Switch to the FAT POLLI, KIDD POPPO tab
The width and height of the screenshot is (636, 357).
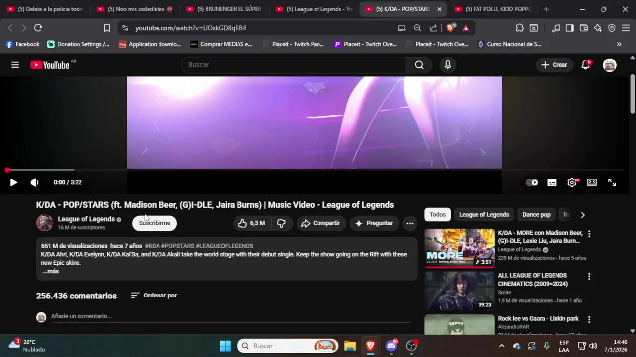[492, 9]
